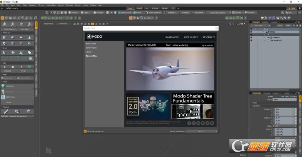Open the Geometry menu
302x157 pixels.
[x=33, y=5]
